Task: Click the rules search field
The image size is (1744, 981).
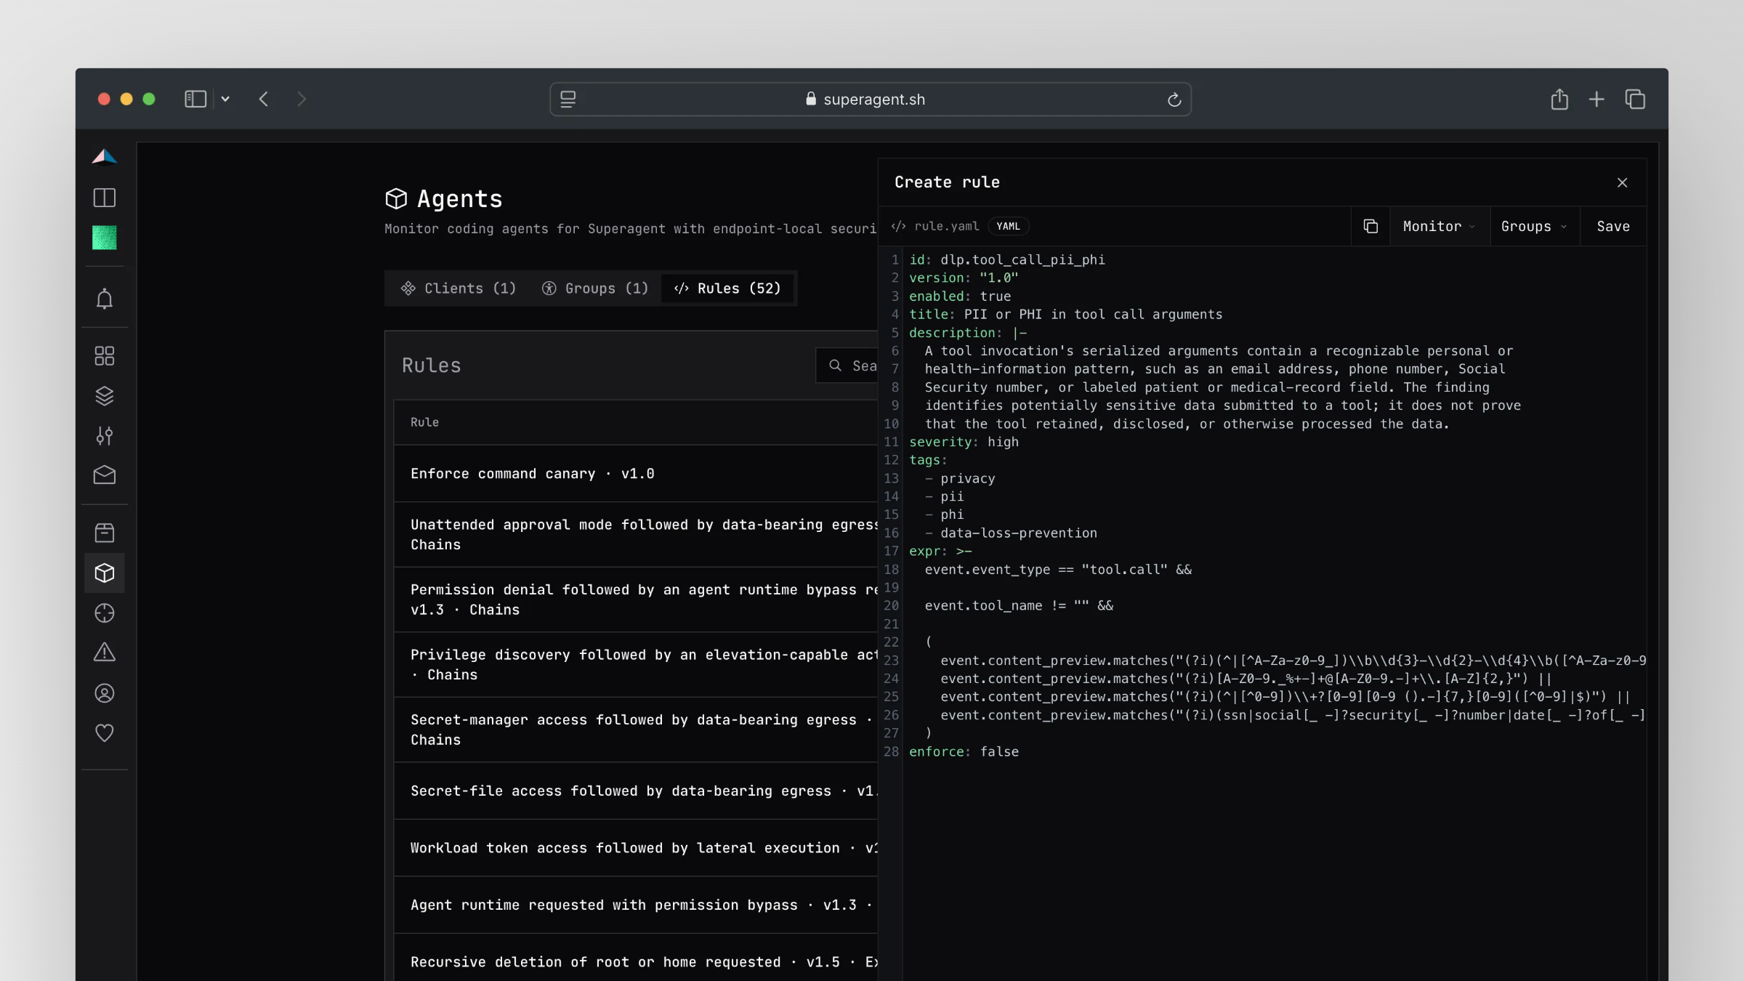Action: click(847, 366)
